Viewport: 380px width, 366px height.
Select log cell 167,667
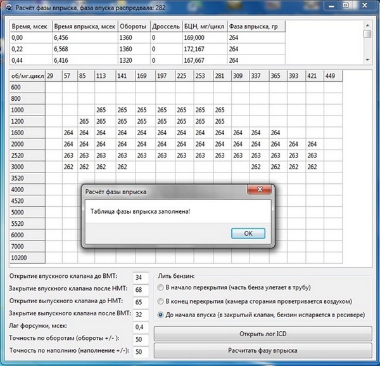pos(205,60)
